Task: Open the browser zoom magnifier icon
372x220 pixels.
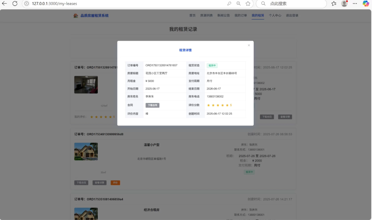Action: pyautogui.click(x=239, y=4)
